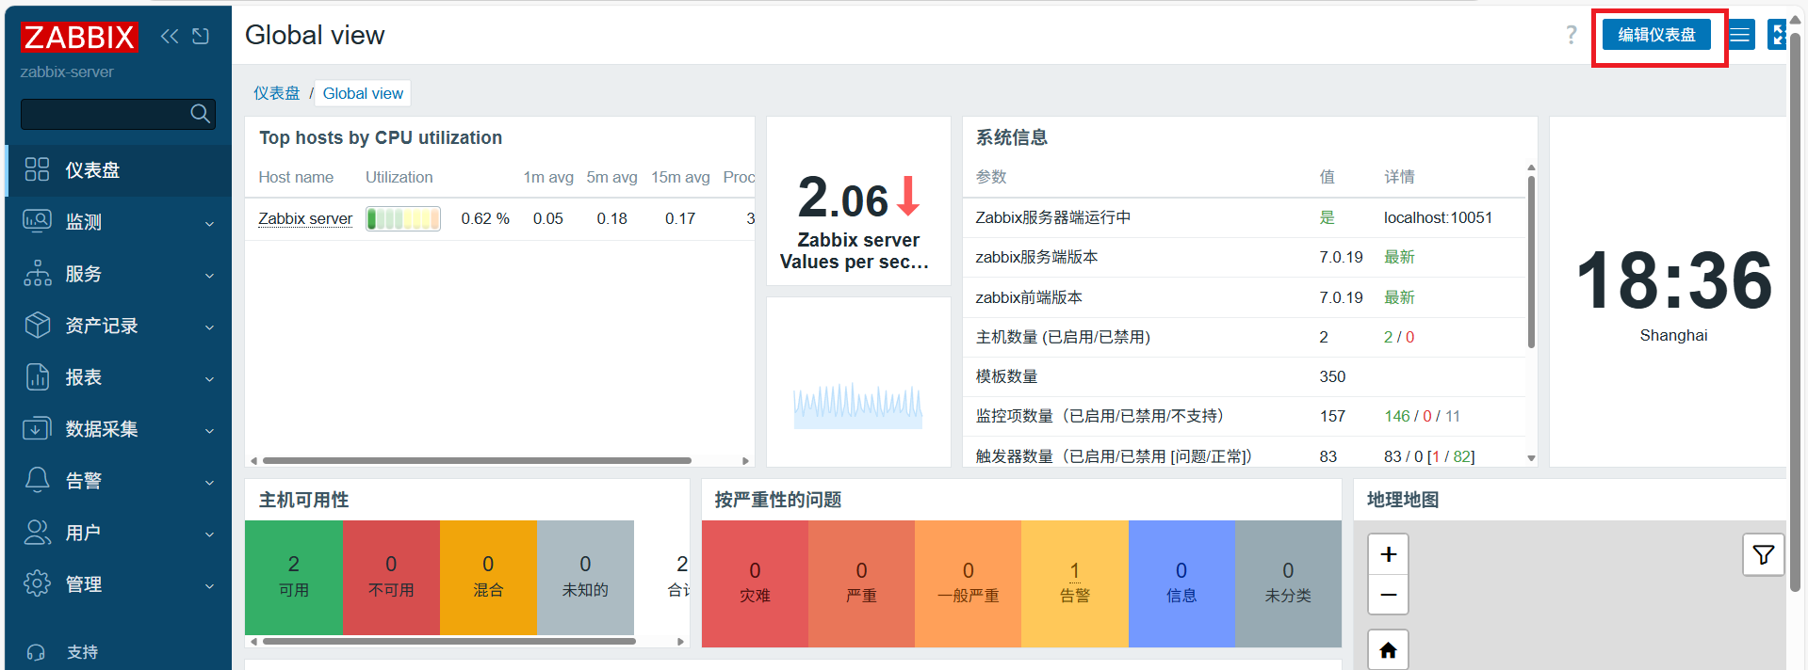Expand the 监测 chevron arrow
This screenshot has height=670, width=1808.
tap(209, 224)
